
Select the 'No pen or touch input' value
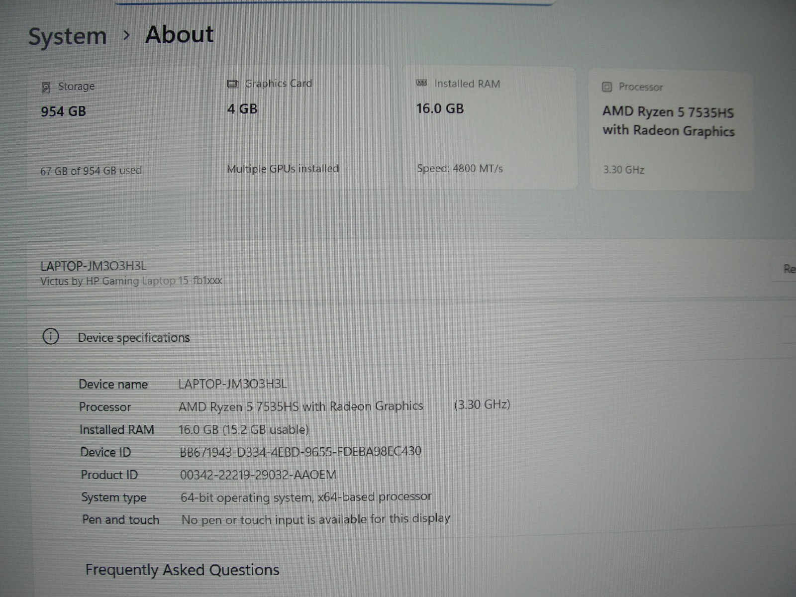tap(315, 519)
